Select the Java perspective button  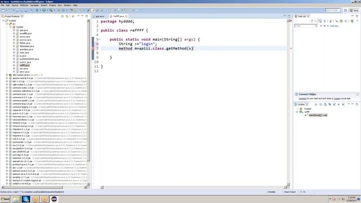point(354,10)
